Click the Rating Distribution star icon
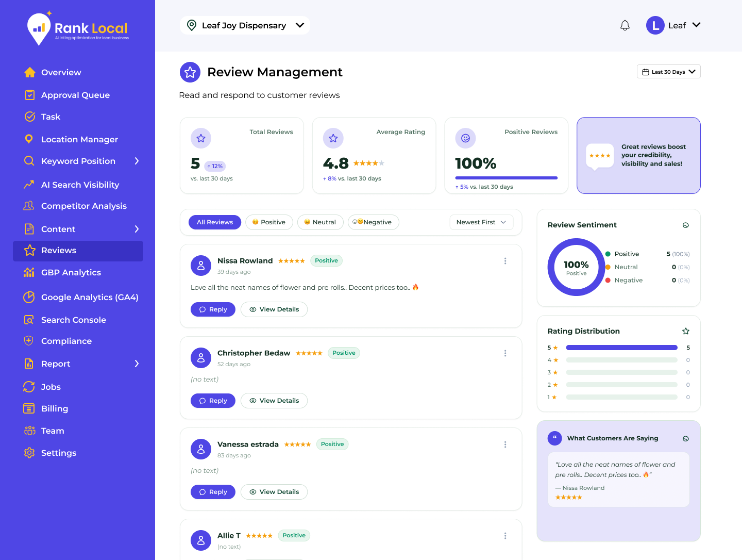The image size is (742, 560). (x=686, y=331)
